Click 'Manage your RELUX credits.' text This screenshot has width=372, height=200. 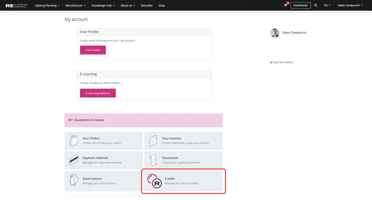pyautogui.click(x=182, y=183)
